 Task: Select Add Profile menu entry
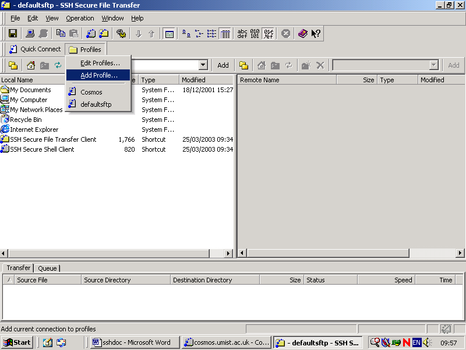[x=98, y=75]
